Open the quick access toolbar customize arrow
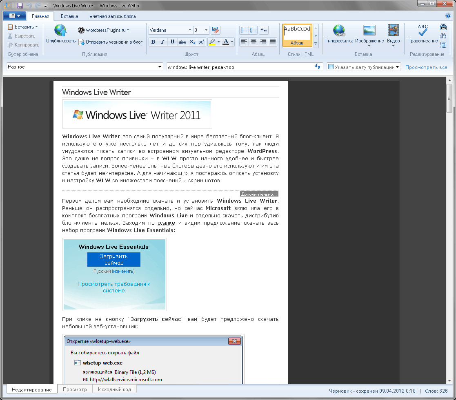456x400 pixels. (45, 6)
